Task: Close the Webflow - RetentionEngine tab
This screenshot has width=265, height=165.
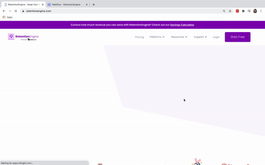Action: [x=87, y=4]
